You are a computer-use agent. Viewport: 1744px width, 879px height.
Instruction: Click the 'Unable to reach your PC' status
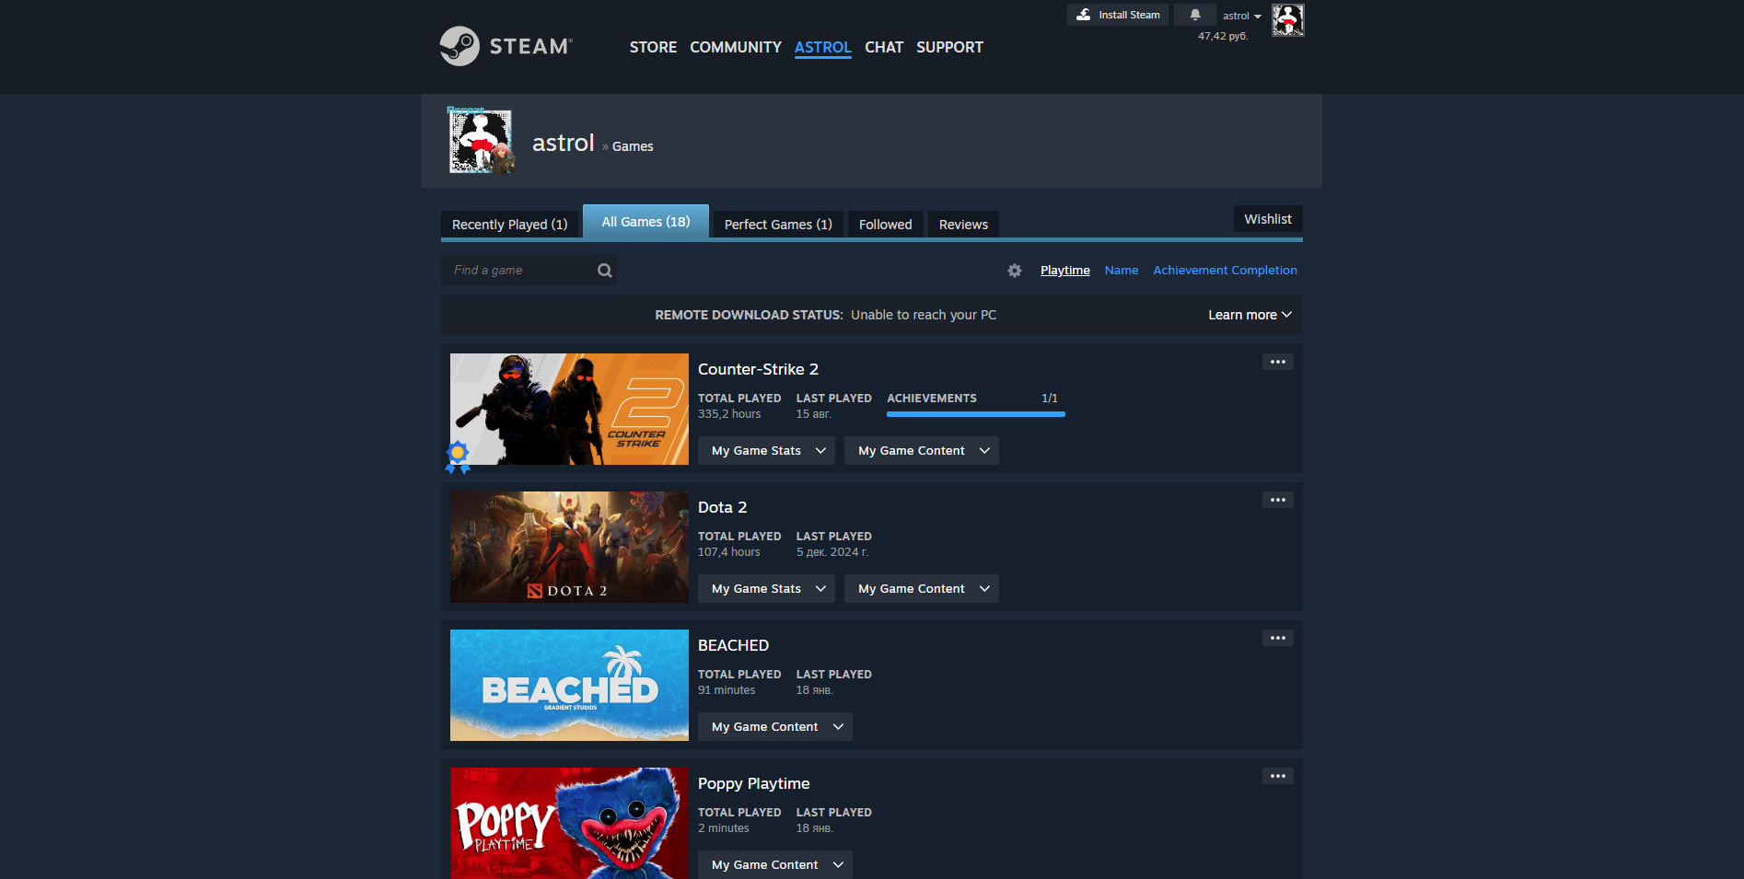924,315
